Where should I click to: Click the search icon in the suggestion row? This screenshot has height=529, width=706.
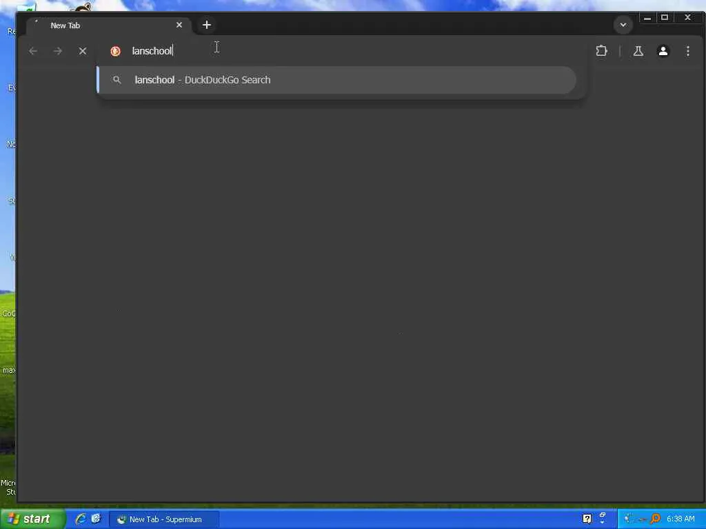[117, 80]
